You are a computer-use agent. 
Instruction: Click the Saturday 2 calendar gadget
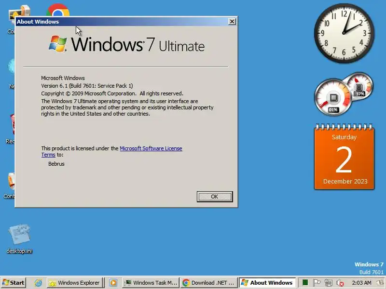click(344, 157)
